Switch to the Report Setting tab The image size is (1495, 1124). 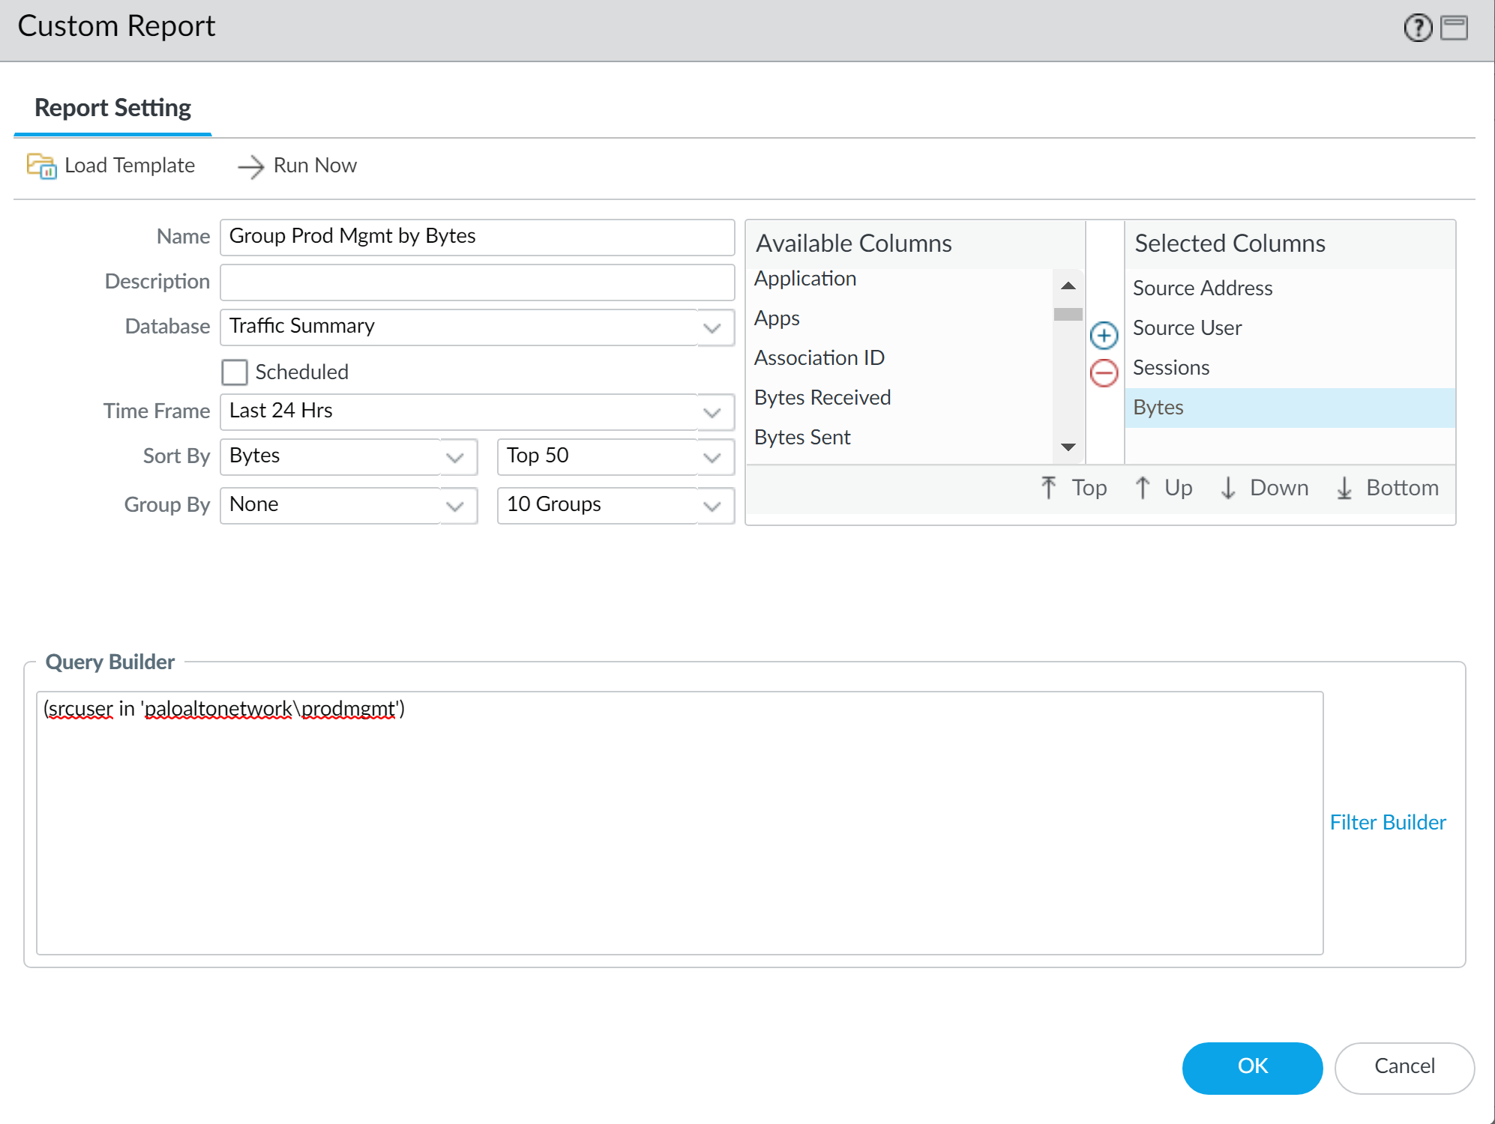[x=112, y=107]
